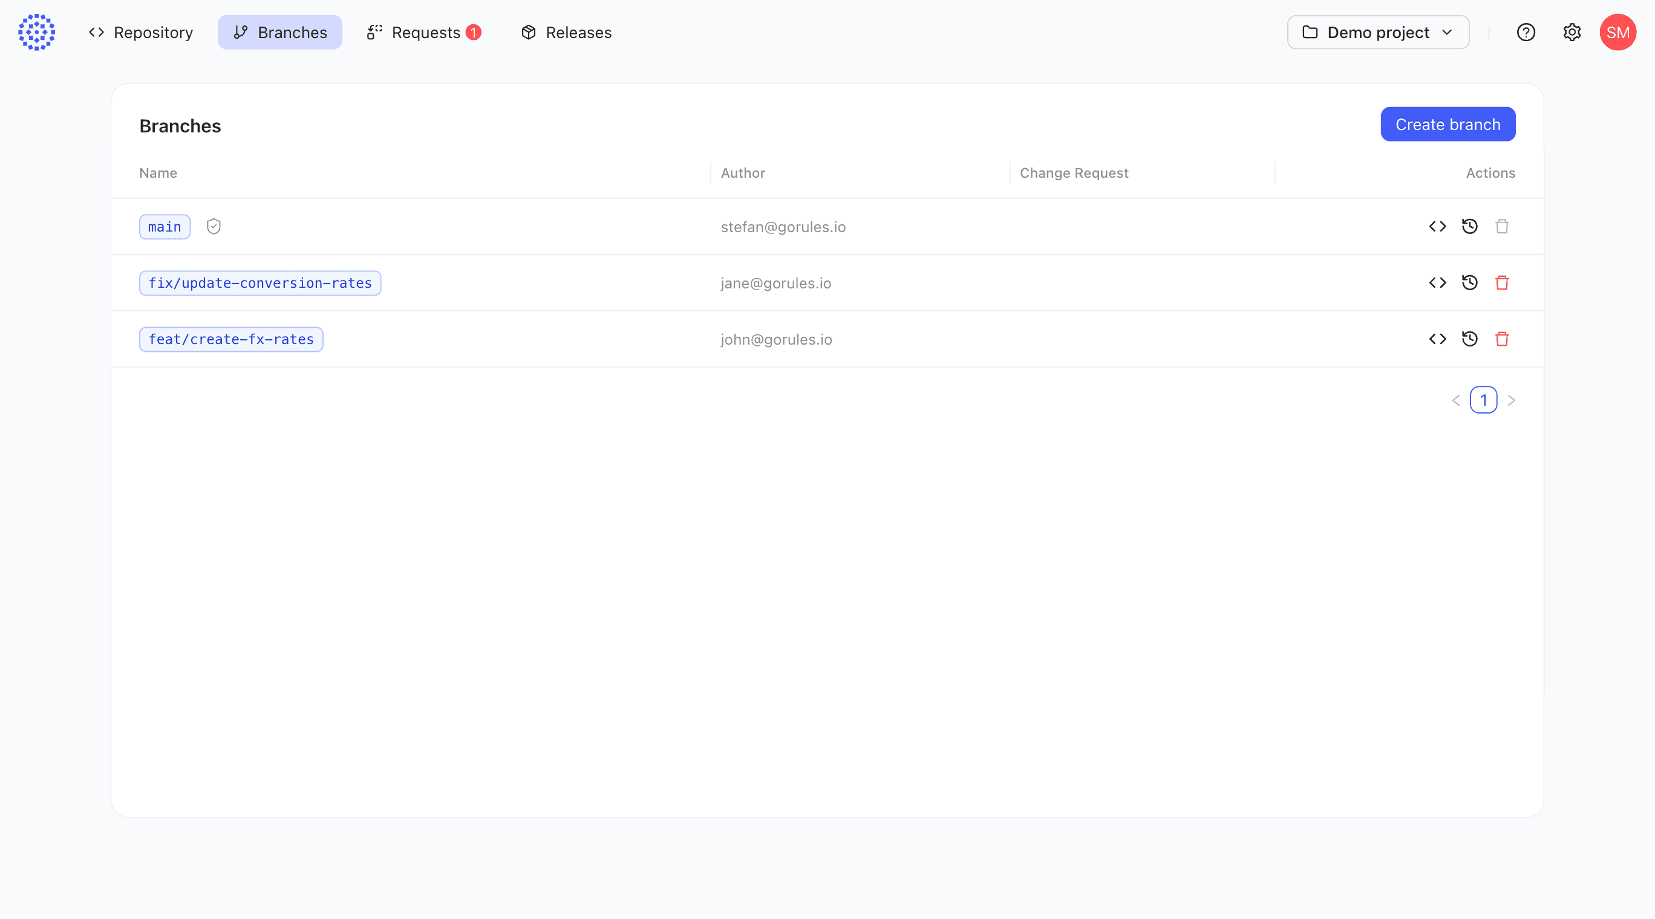Click the protected shield icon beside main
Image resolution: width=1655 pixels, height=919 pixels.
(214, 227)
